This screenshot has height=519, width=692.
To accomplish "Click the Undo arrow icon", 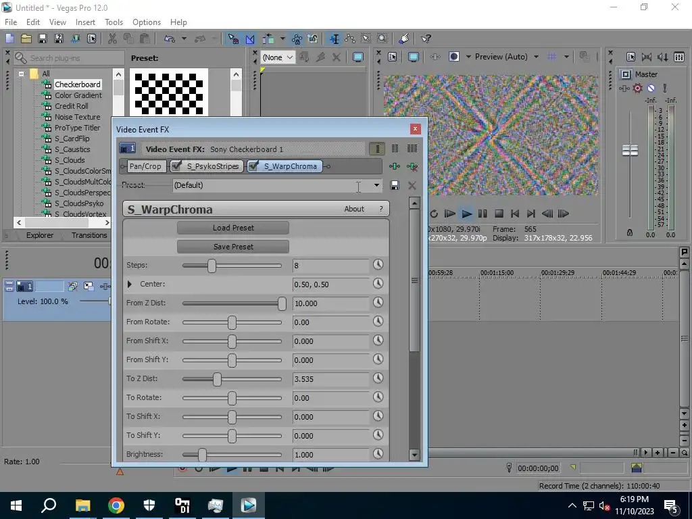I will pyautogui.click(x=170, y=39).
